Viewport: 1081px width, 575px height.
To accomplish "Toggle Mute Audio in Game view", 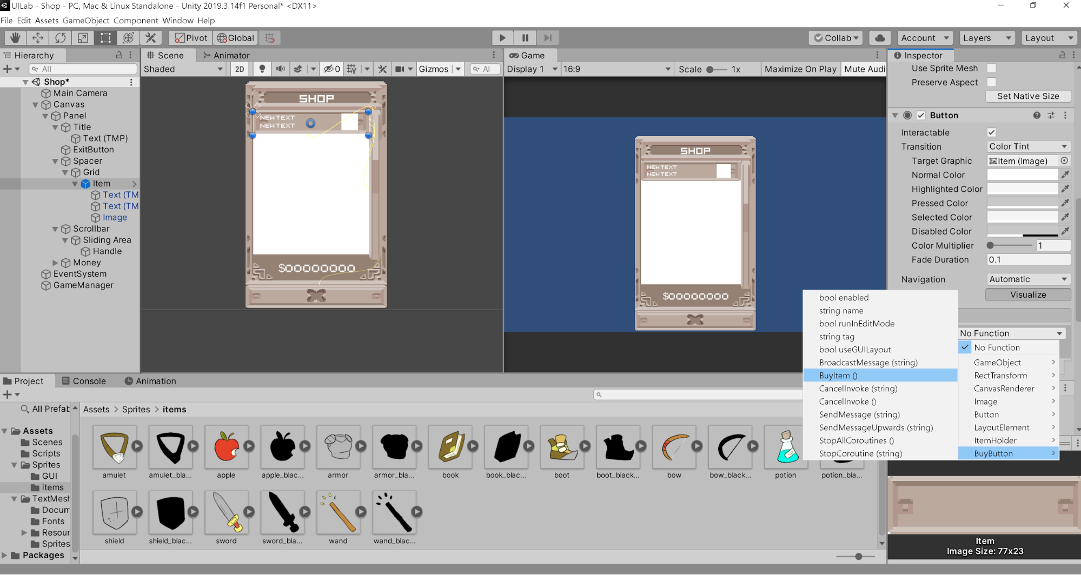I will click(x=864, y=69).
